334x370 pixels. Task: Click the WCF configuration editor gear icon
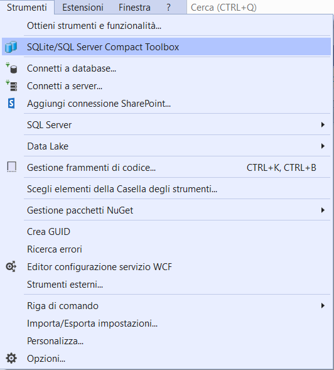(x=11, y=266)
